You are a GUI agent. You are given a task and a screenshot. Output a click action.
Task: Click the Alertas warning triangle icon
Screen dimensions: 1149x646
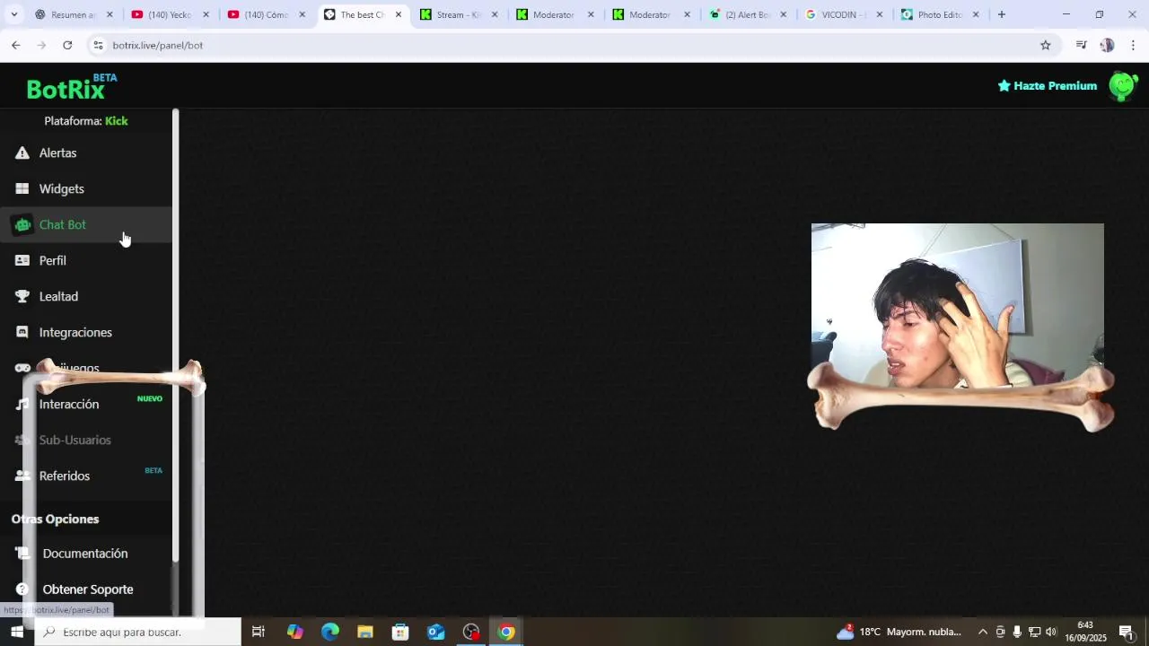(x=22, y=153)
